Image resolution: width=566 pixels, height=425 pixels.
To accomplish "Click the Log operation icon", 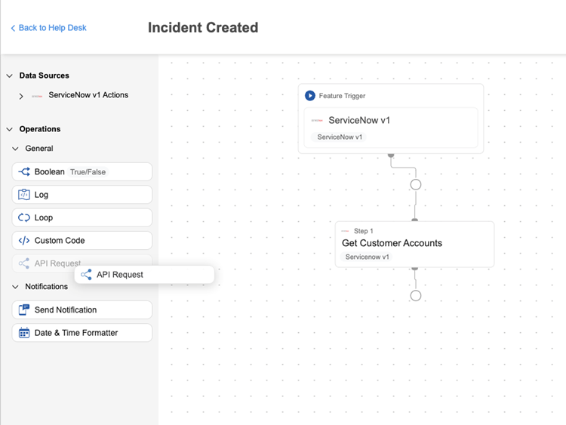I will tap(24, 195).
